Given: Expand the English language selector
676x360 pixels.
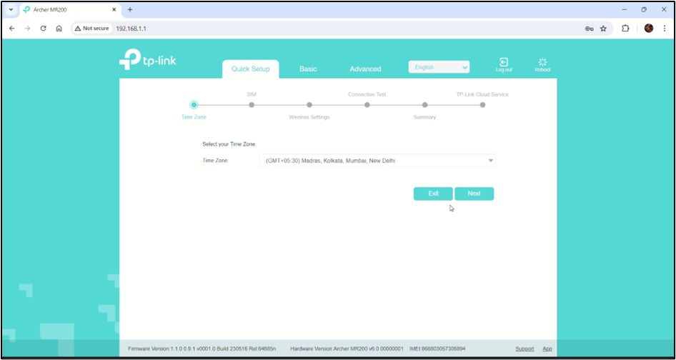Looking at the screenshot, I should point(439,67).
